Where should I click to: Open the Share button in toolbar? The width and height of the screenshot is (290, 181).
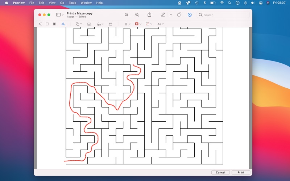pos(149,15)
